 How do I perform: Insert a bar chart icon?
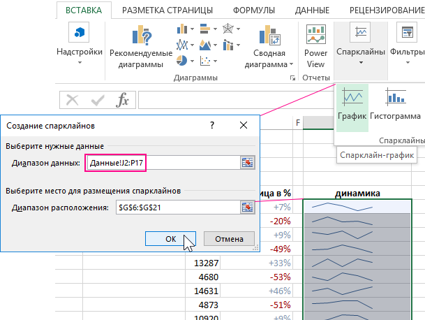tap(205, 29)
